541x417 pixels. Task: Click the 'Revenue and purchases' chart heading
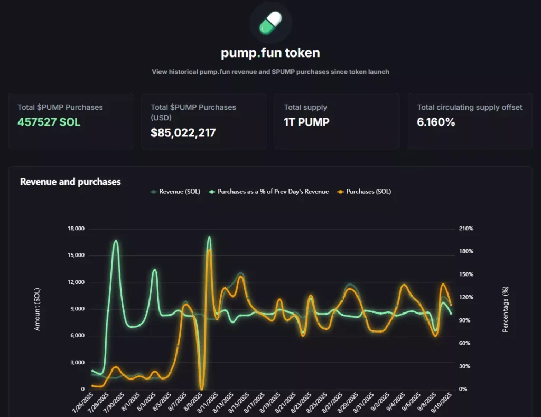click(x=70, y=182)
